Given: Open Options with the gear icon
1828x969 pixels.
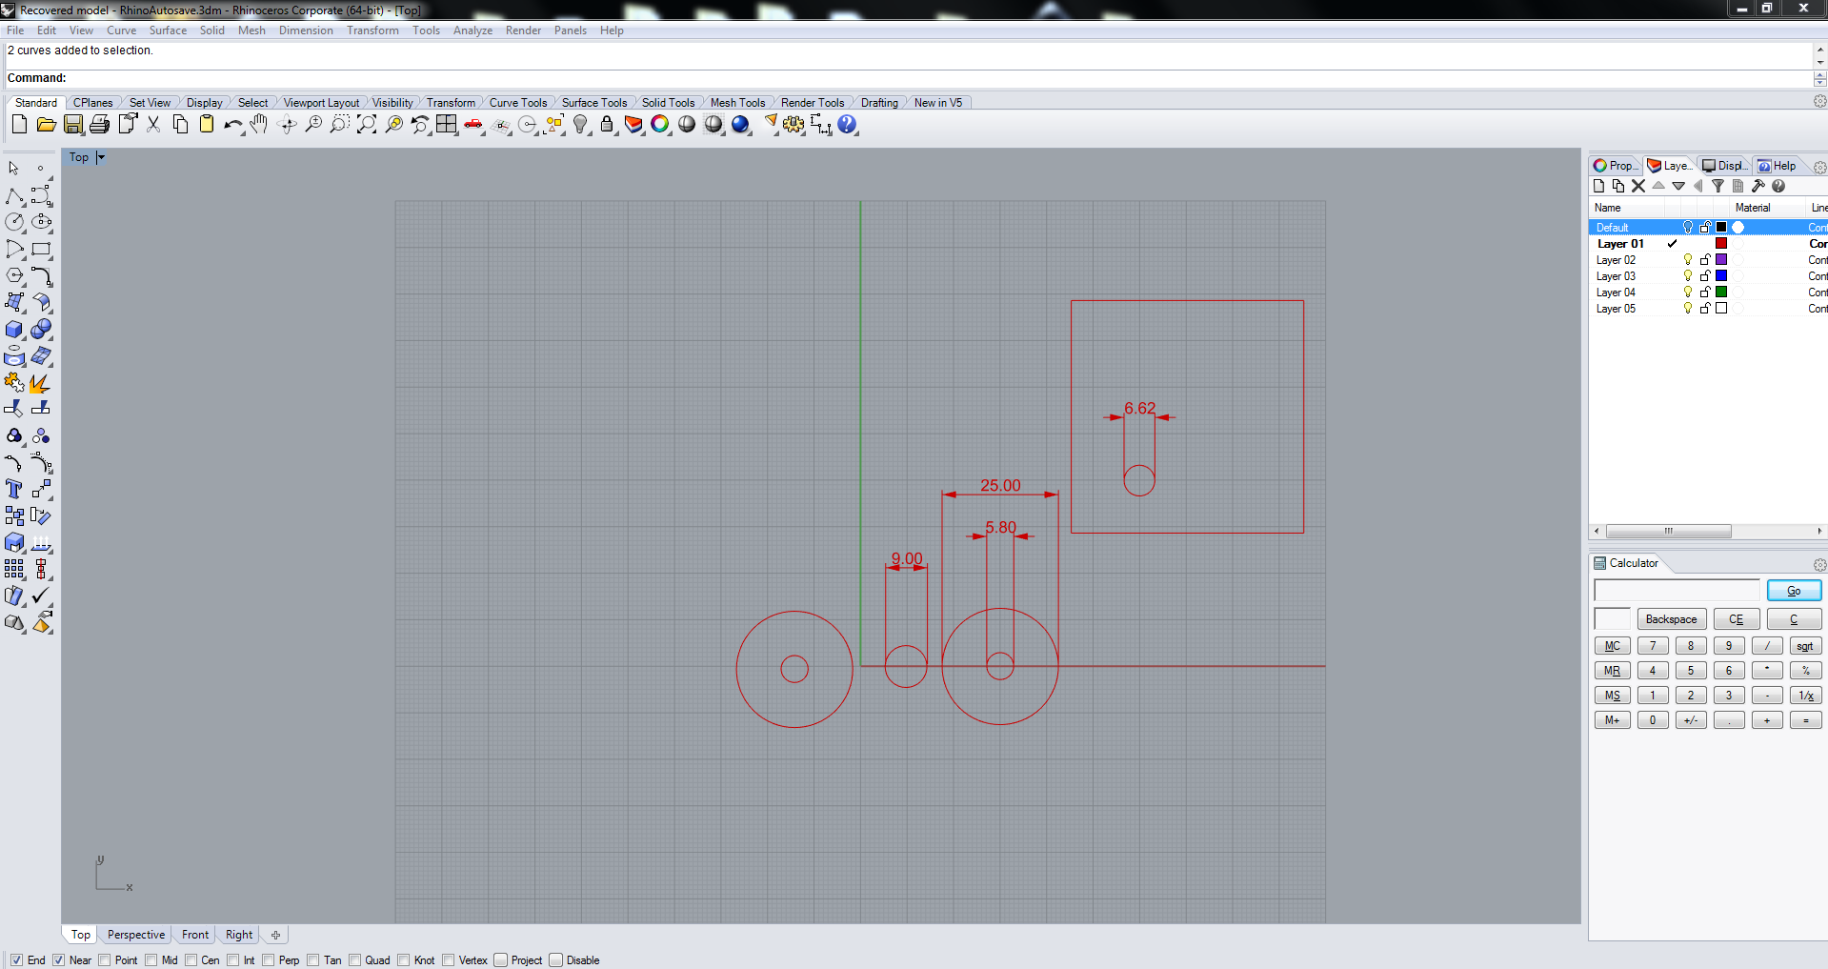Looking at the screenshot, I should (793, 124).
